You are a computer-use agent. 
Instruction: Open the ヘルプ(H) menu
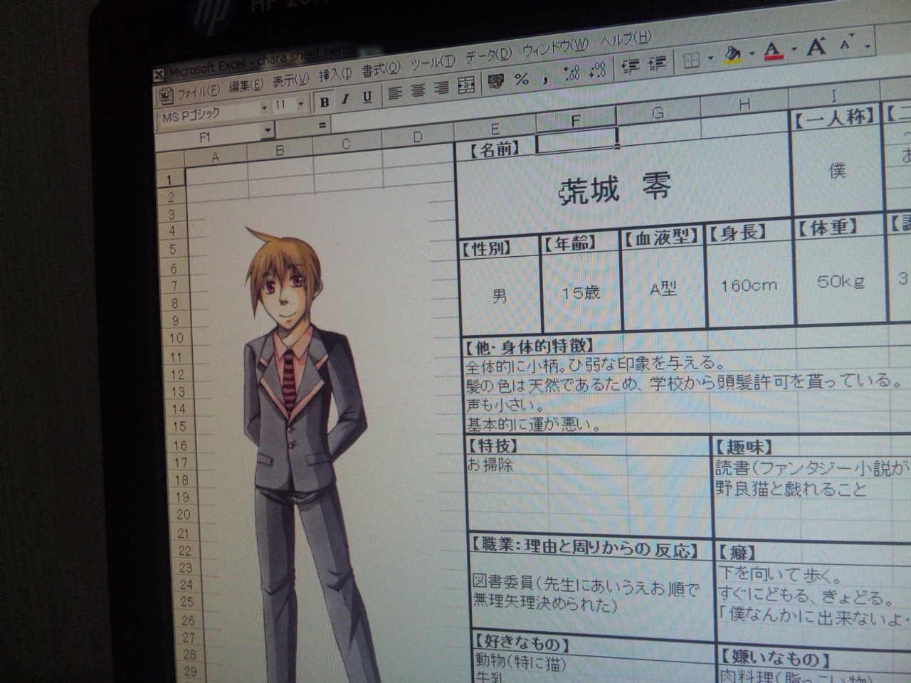click(x=626, y=38)
